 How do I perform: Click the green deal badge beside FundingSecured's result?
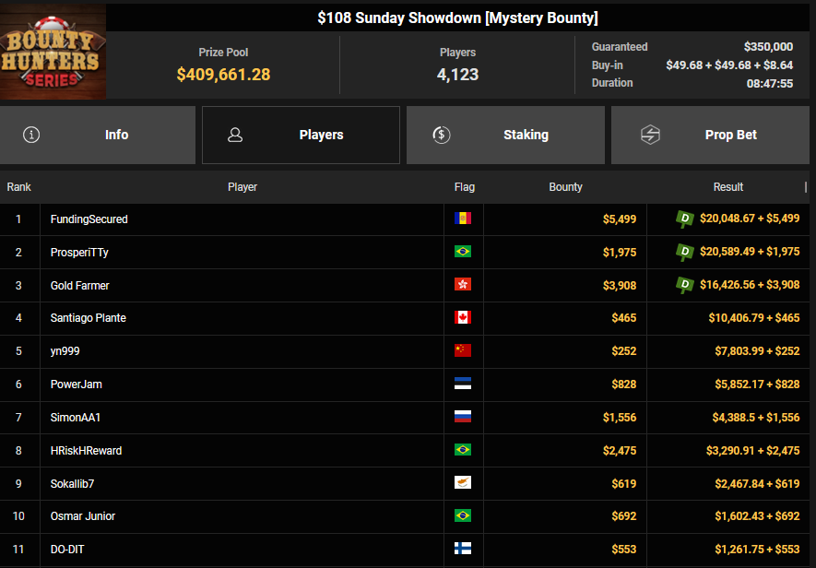pos(685,219)
